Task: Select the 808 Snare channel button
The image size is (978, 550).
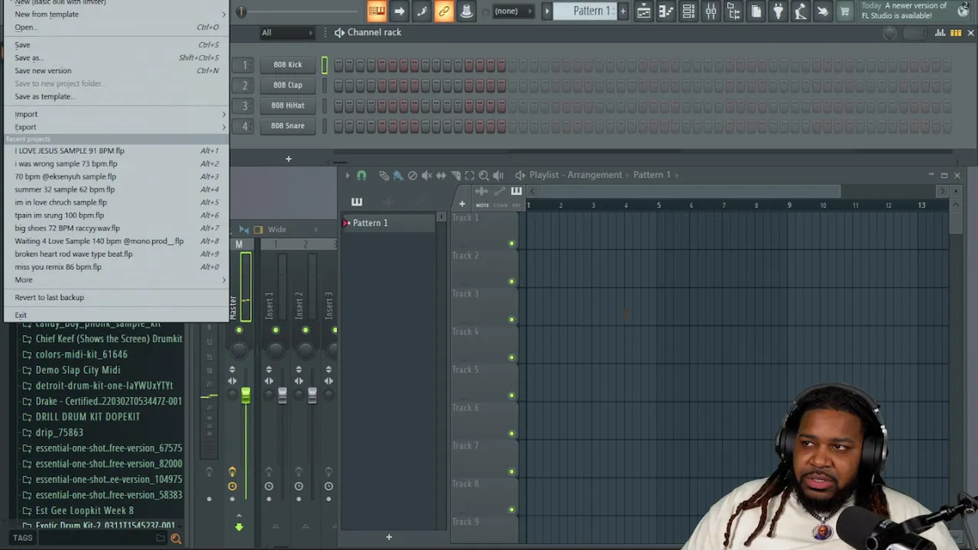Action: coord(287,126)
